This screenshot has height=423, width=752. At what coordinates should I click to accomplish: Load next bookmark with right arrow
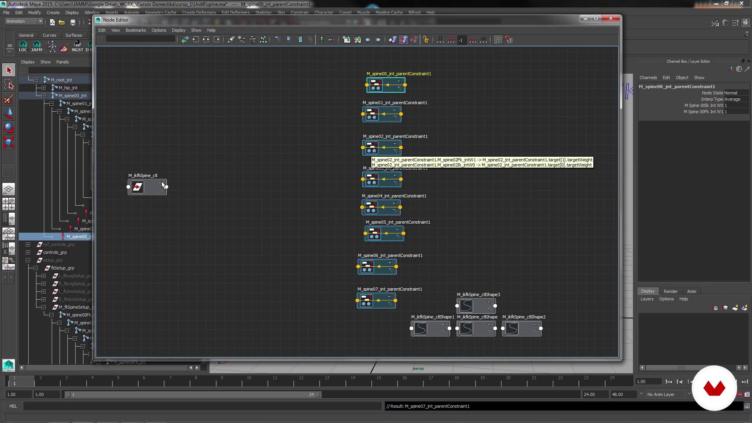click(x=378, y=40)
